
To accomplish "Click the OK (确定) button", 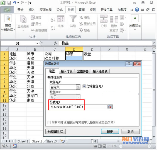I will coord(110,132).
